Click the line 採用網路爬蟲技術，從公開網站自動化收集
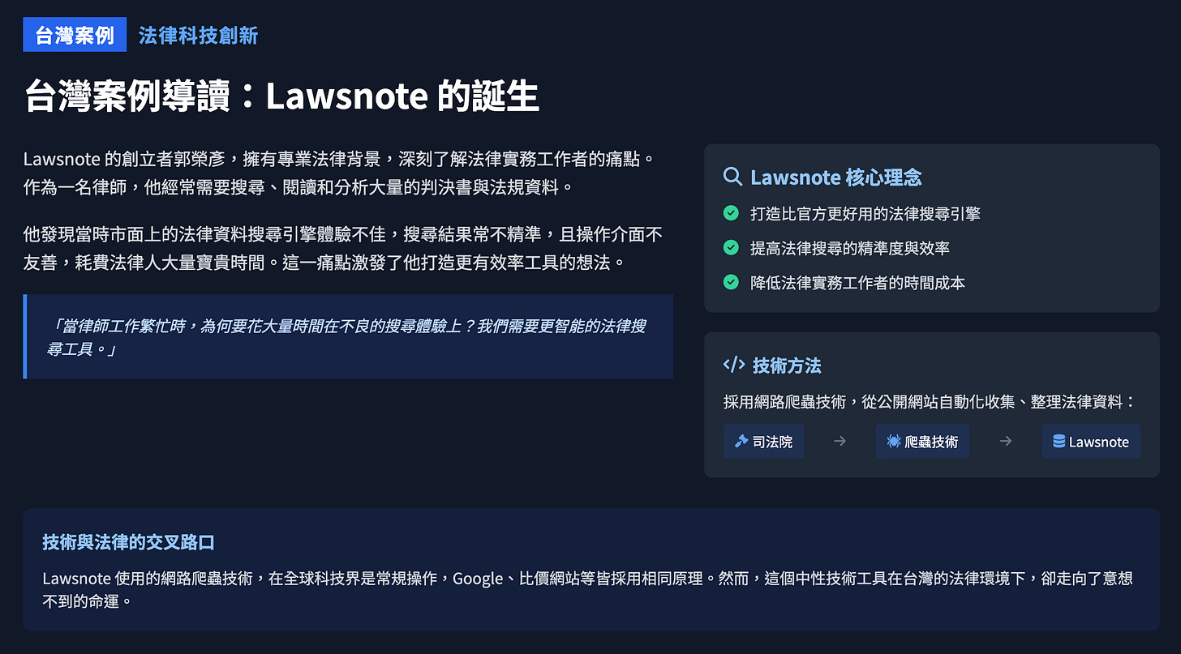 [930, 401]
